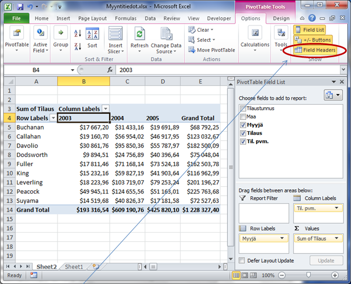Switch to the Design ribbon tab
This screenshot has height=284, width=351.
click(281, 19)
